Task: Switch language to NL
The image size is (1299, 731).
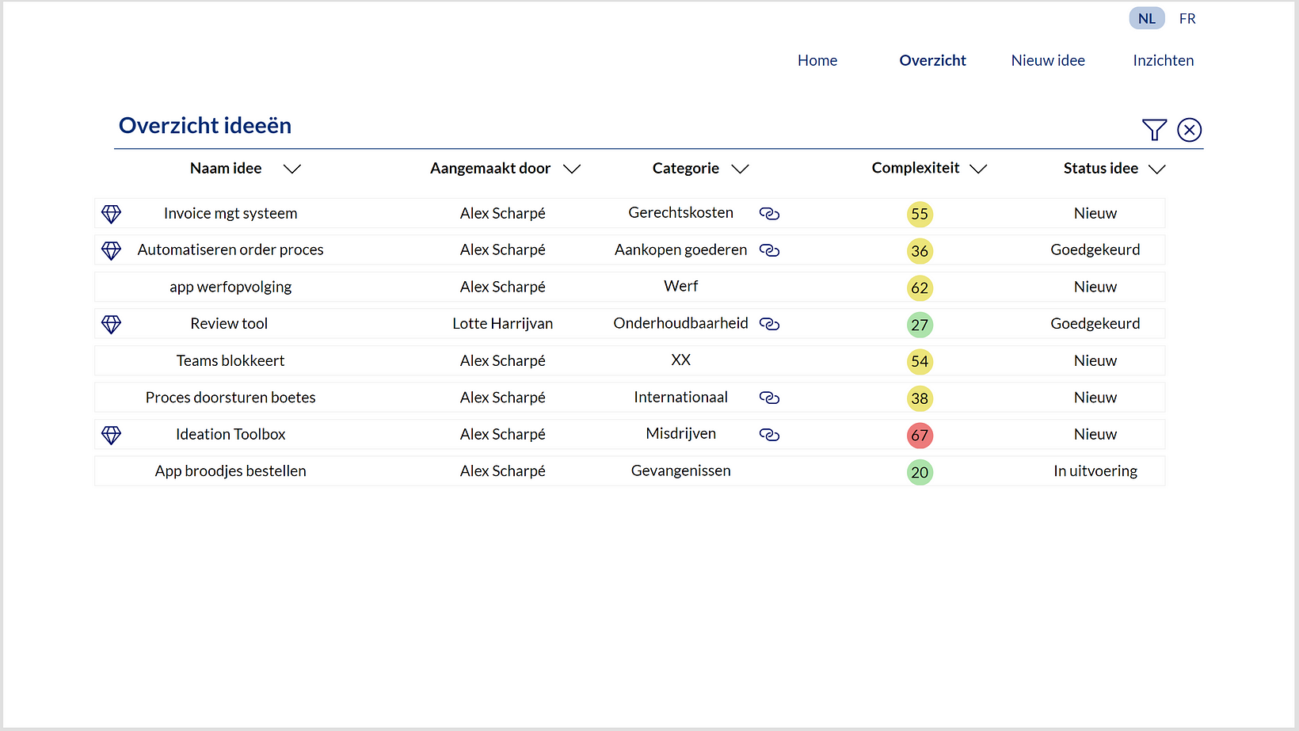Action: pyautogui.click(x=1147, y=19)
